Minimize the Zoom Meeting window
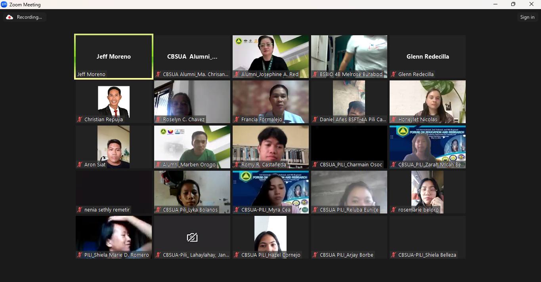The image size is (541, 282). click(495, 4)
